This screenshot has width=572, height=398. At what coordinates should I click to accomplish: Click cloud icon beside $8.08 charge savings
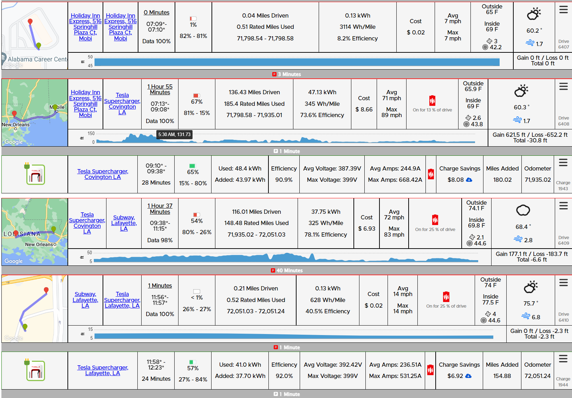pos(469,180)
